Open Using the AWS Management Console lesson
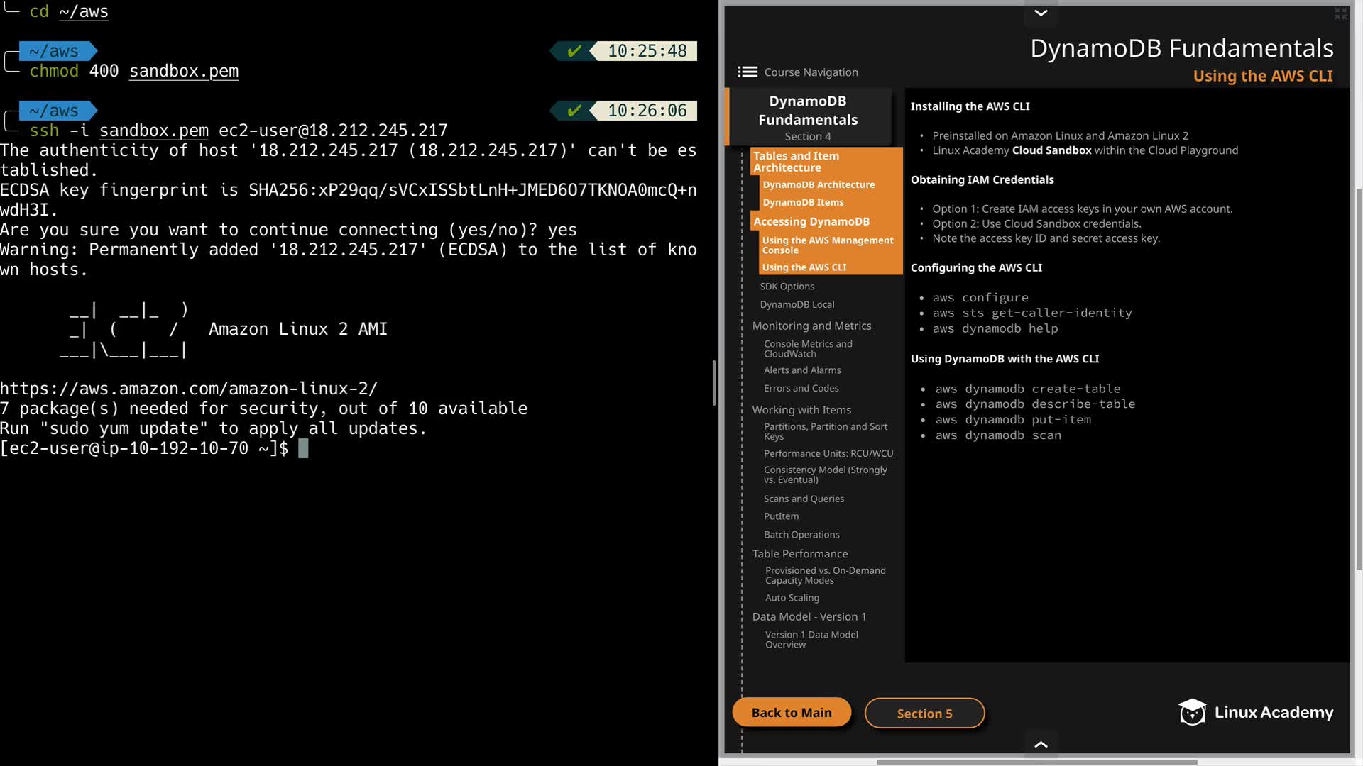Screen dimensions: 1363x766 (x=827, y=245)
